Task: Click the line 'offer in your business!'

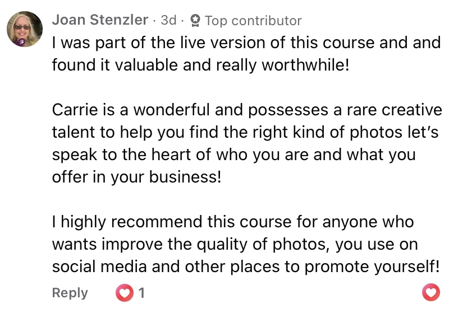Action: tap(136, 177)
